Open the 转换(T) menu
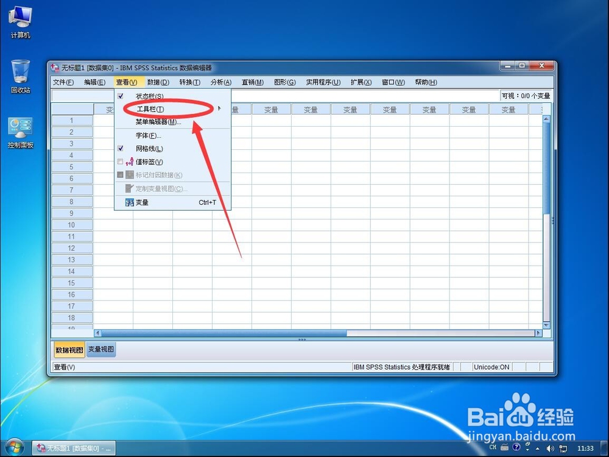The width and height of the screenshot is (609, 457). [x=190, y=82]
